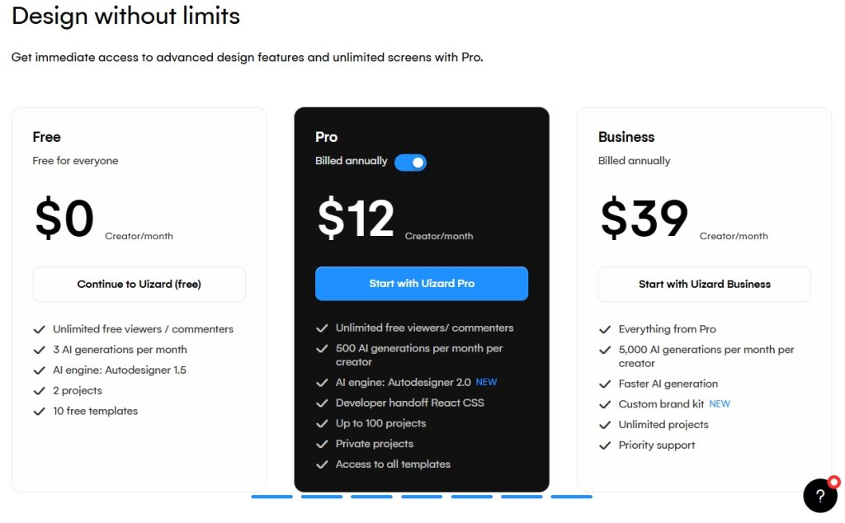845x523 pixels.
Task: Click NEW badge beside Custom brand kit
Action: [720, 404]
